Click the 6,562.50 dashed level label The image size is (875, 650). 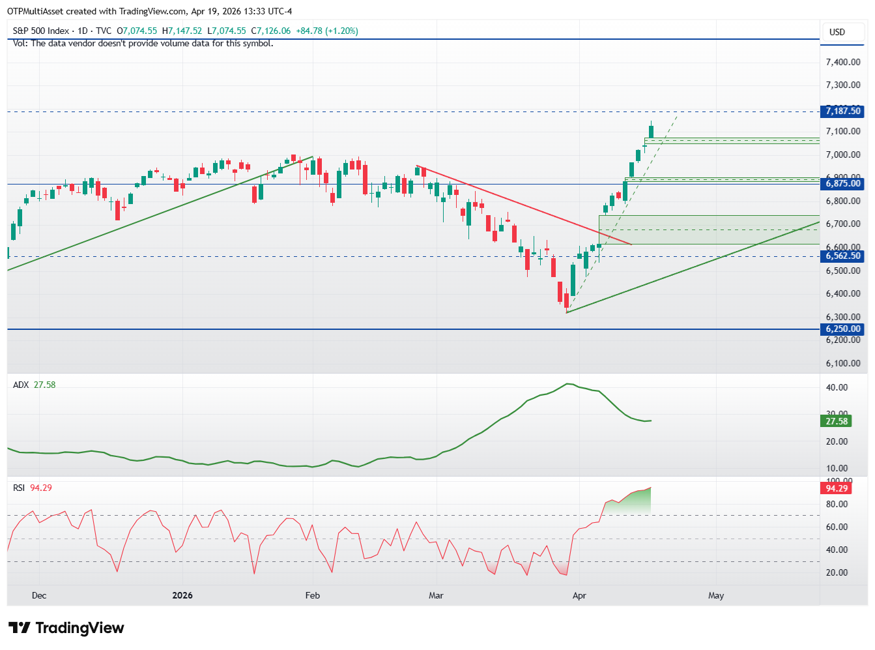(842, 256)
